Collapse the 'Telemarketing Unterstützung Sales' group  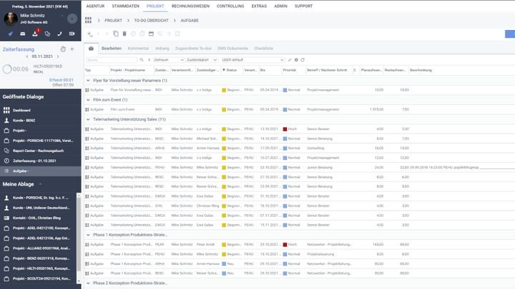coord(87,119)
